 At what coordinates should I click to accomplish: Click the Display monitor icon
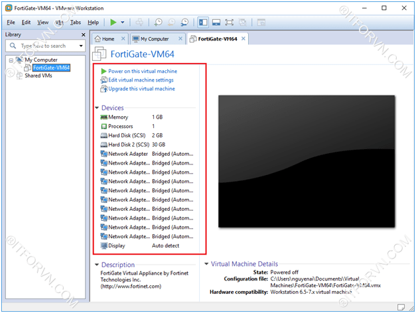click(104, 245)
